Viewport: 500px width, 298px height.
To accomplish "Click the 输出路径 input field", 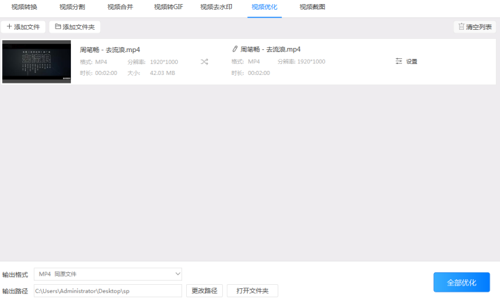I will [108, 291].
